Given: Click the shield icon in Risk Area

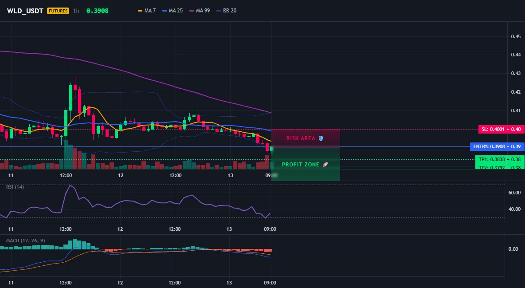Looking at the screenshot, I should pos(321,138).
